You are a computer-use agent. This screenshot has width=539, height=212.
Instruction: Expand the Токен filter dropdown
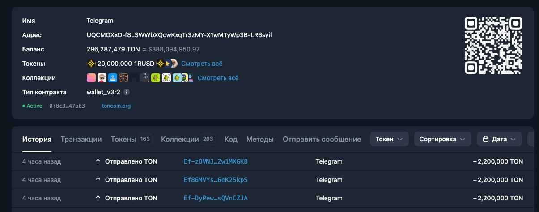(389, 139)
